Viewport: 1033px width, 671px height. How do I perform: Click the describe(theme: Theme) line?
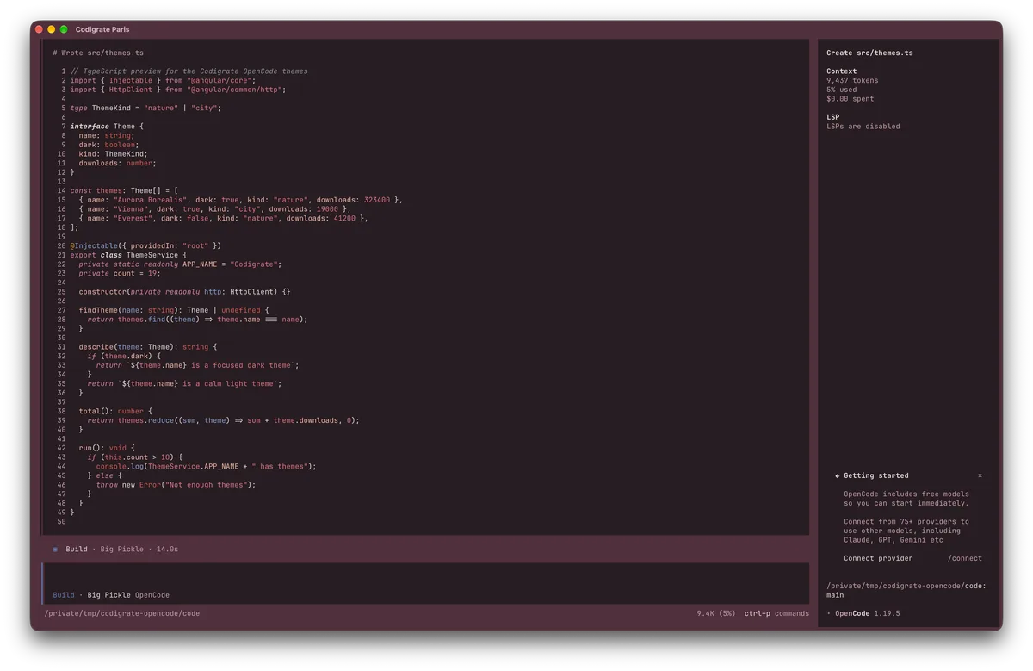click(x=148, y=346)
